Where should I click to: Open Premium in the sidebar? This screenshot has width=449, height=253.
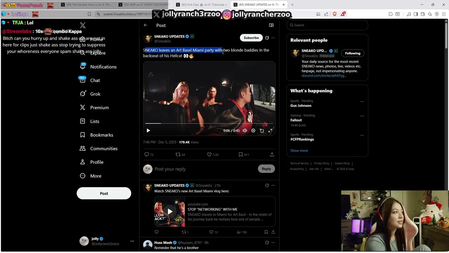94,108
